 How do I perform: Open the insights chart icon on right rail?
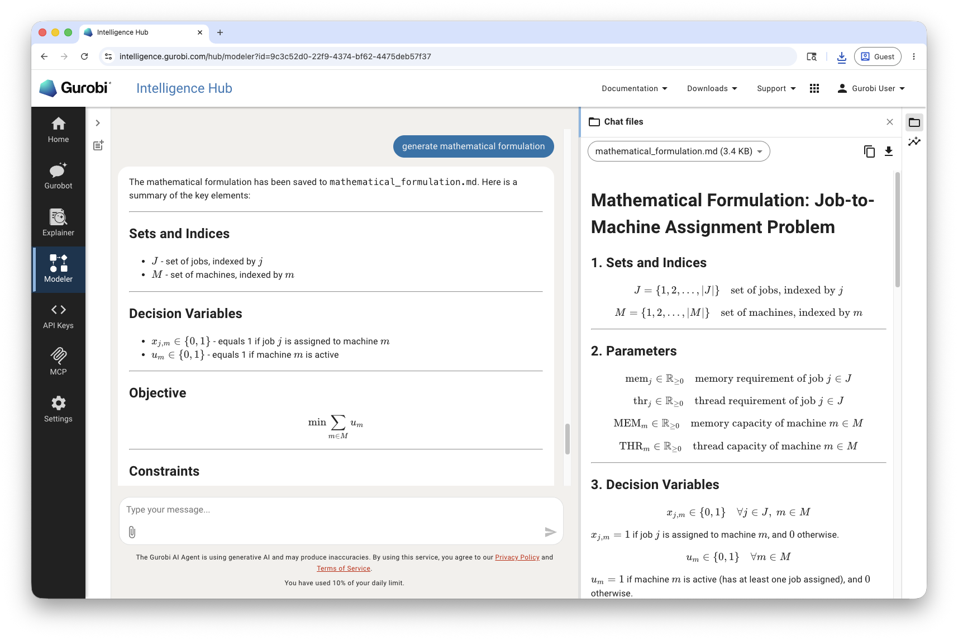tap(914, 141)
